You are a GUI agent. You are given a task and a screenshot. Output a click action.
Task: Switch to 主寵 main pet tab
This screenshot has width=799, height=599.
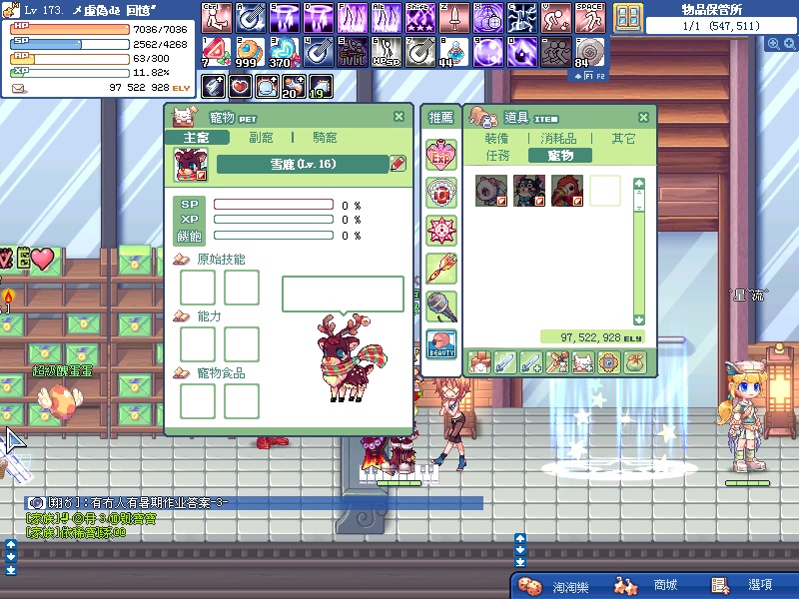coord(197,138)
